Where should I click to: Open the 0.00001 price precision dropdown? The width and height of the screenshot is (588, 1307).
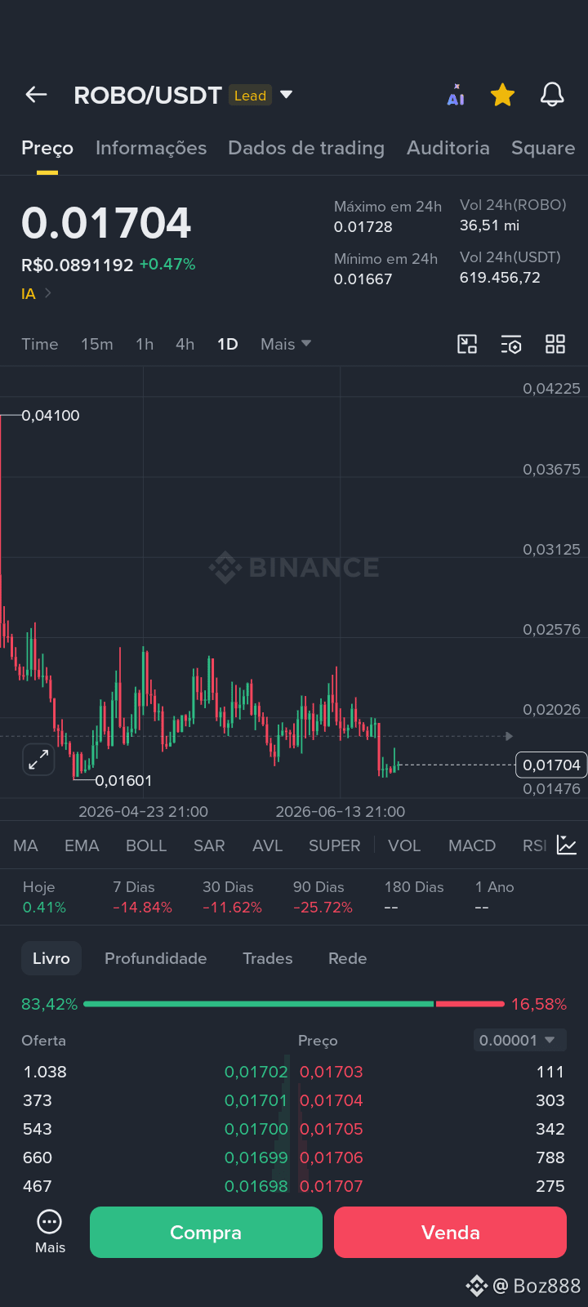coord(519,1040)
